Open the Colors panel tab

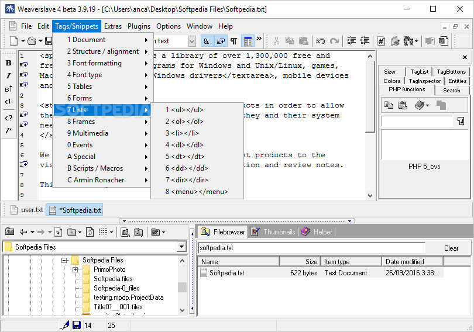point(391,81)
